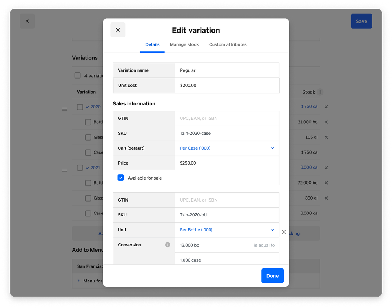This screenshot has width=392, height=308.
Task: Delete the 2020 variation row
Action: pos(326,107)
